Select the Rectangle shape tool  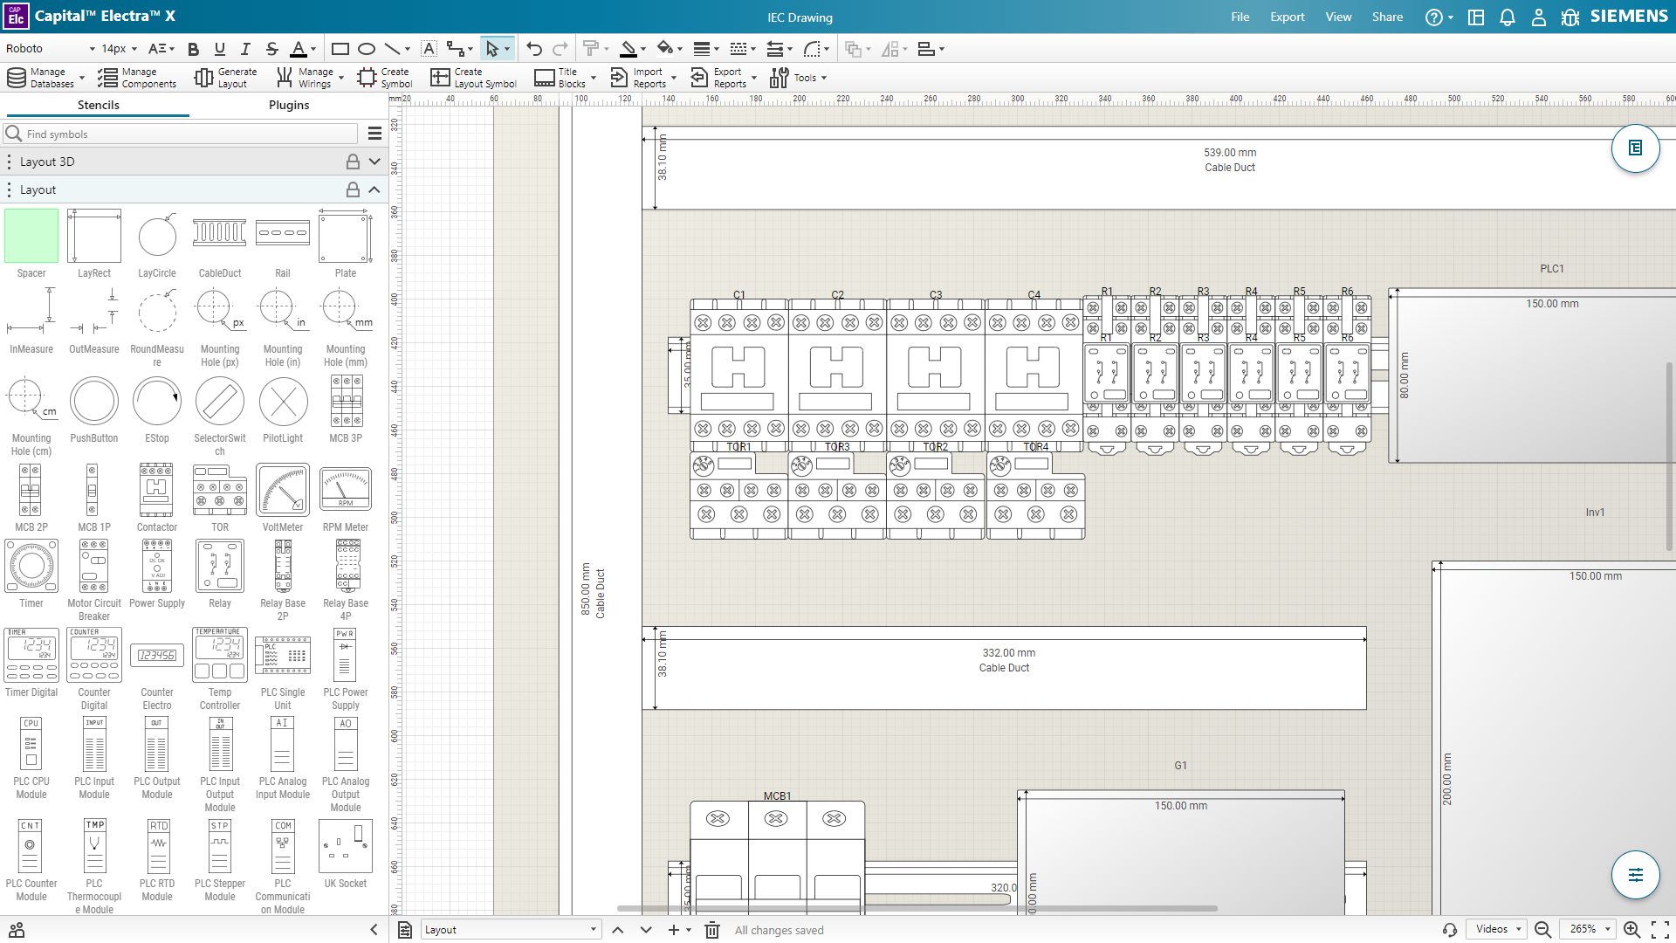[340, 49]
